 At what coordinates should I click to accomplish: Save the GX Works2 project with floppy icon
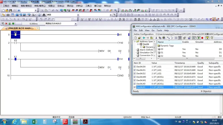point(11,10)
